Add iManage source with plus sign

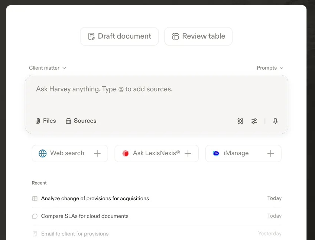click(x=271, y=153)
